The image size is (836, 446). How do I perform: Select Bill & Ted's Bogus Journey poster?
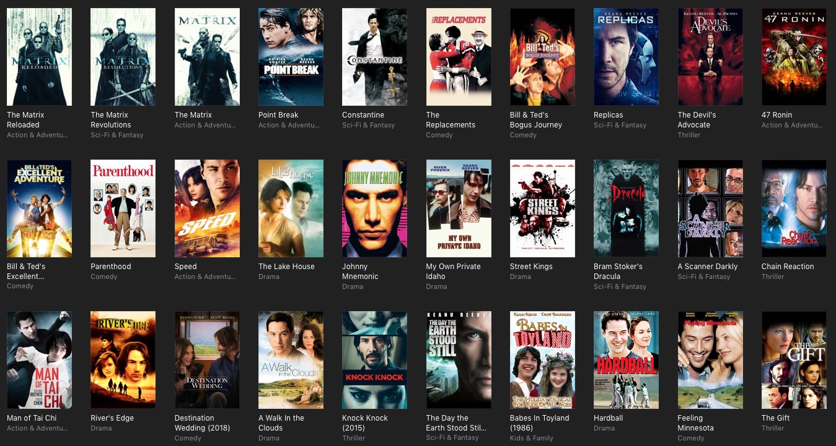click(542, 57)
